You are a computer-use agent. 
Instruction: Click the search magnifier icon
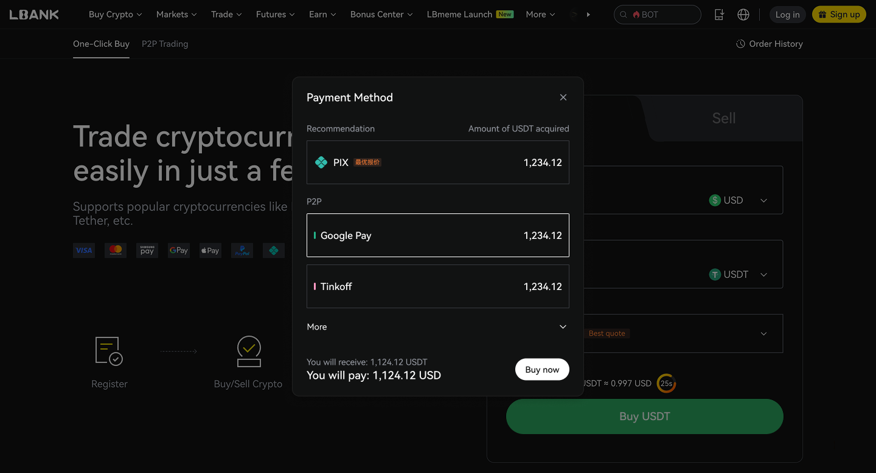click(624, 15)
